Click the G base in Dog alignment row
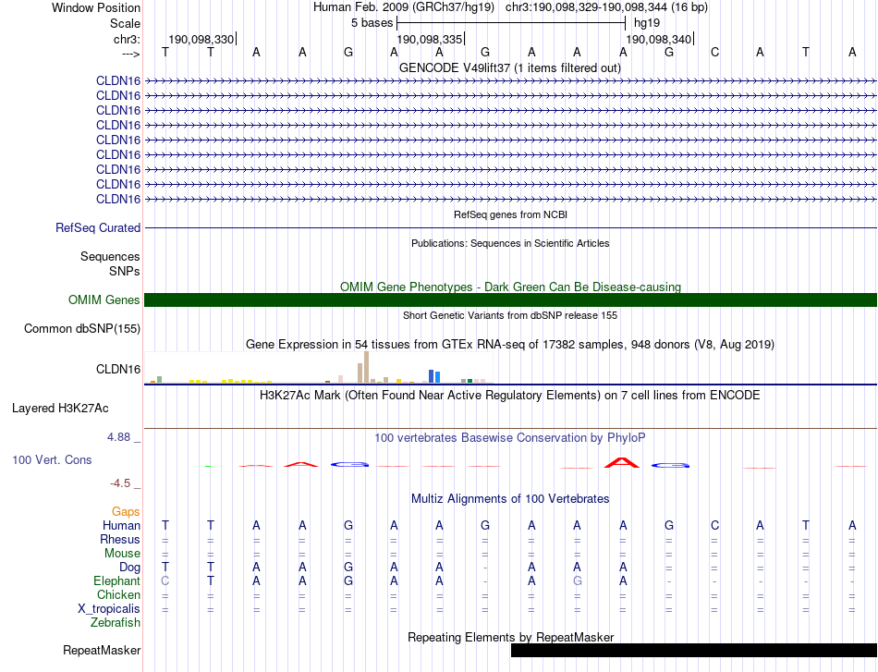This screenshot has height=672, width=878. [348, 568]
